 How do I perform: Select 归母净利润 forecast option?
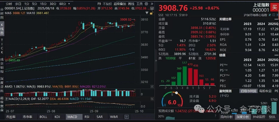tap(248, 91)
